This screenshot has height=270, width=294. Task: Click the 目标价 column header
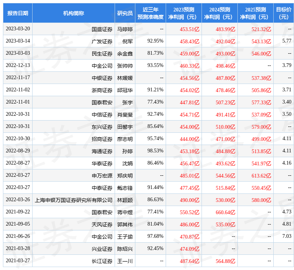point(284,13)
